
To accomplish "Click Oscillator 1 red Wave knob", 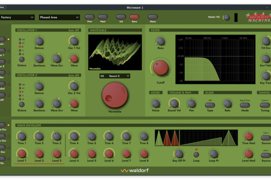I will coord(74,58).
